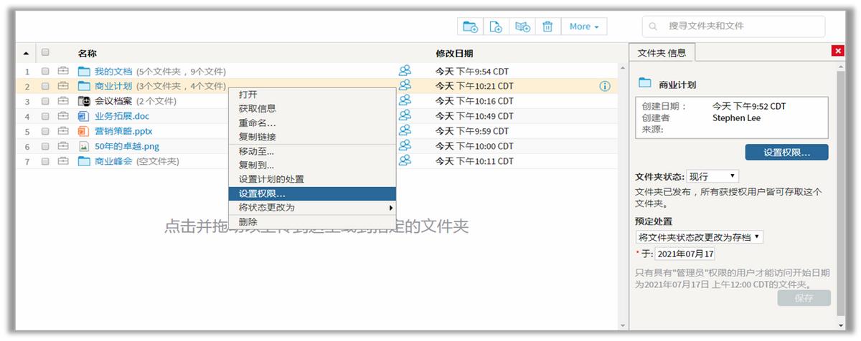This screenshot has height=341, width=861.
Task: Close the folder info panel with red X
Action: pyautogui.click(x=837, y=51)
